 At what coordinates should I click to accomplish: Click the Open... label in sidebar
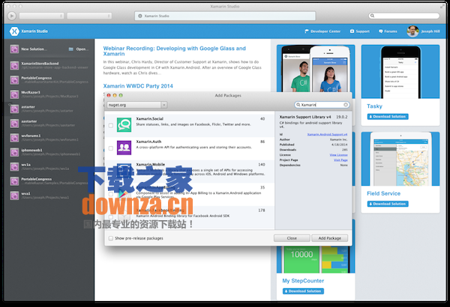click(82, 49)
